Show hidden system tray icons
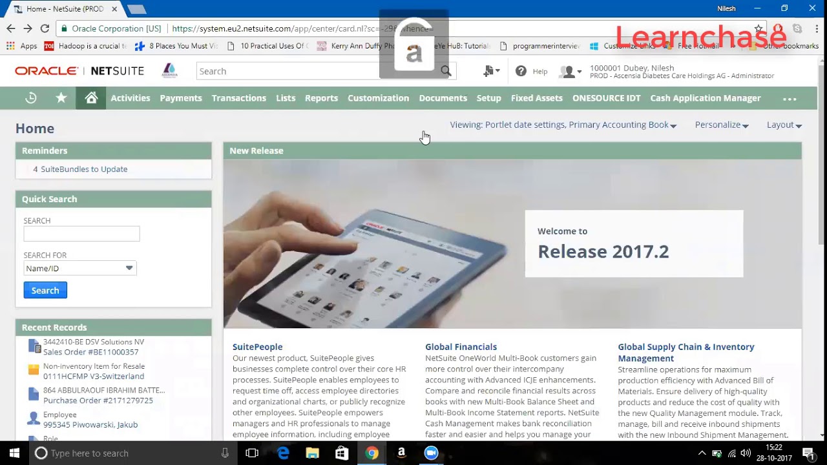Image resolution: width=827 pixels, height=465 pixels. coord(702,453)
